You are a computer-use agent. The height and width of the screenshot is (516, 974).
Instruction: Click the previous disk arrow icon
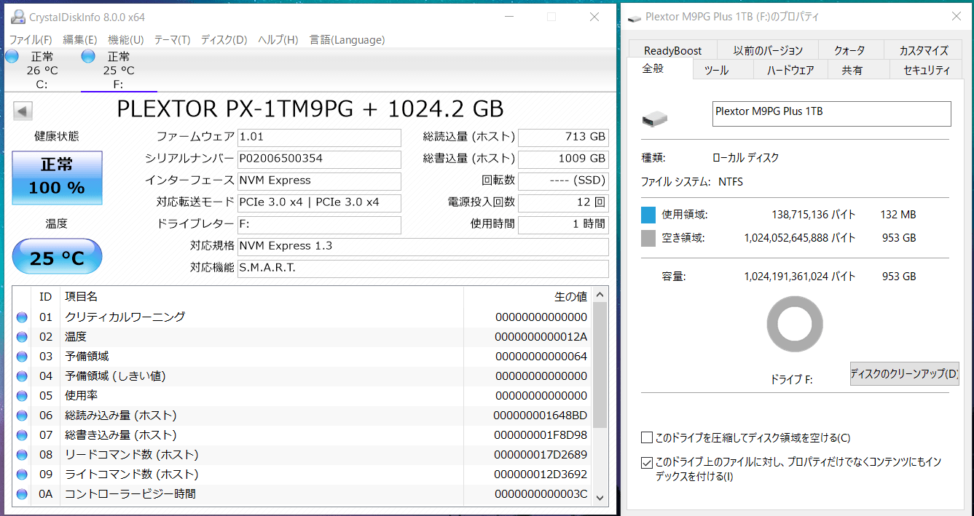click(x=23, y=111)
